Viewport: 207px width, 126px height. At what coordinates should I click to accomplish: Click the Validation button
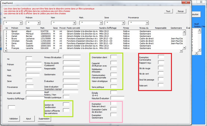click(x=14, y=119)
